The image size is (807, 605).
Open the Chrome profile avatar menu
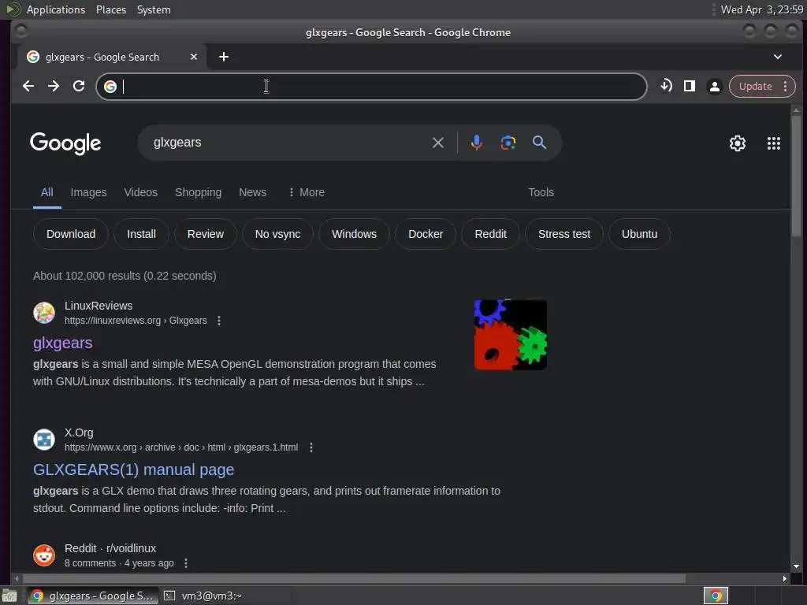714,87
